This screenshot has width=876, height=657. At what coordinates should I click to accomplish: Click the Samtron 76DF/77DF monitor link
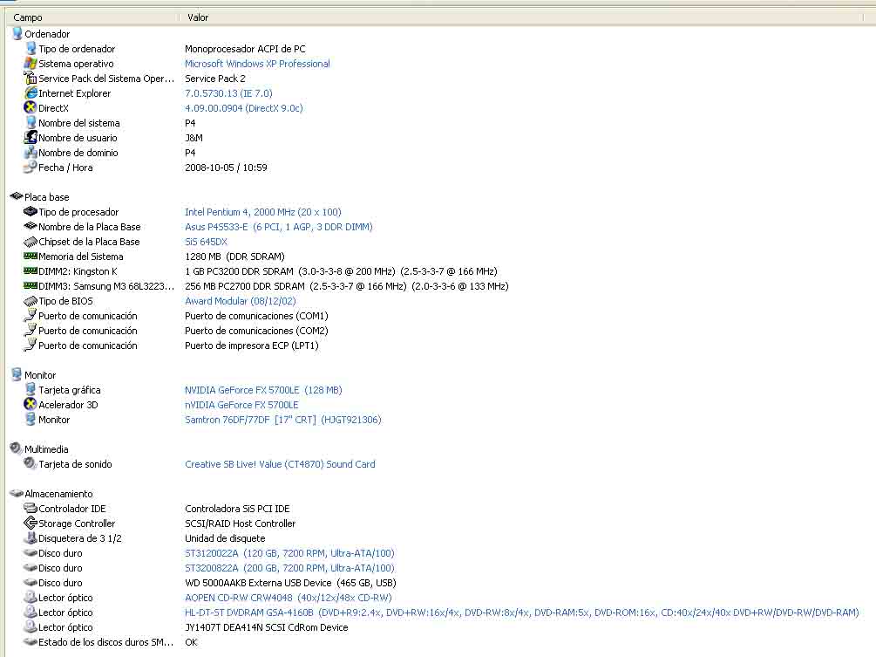[282, 420]
